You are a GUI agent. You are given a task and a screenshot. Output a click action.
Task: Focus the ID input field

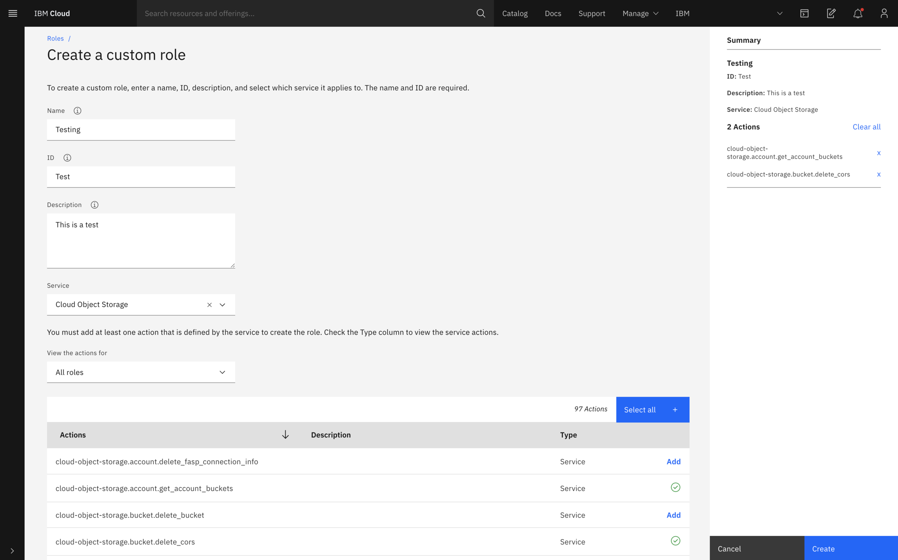141,177
